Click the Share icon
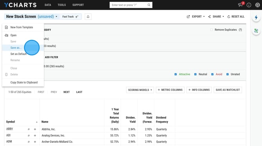This screenshot has height=146, width=262. pyautogui.click(x=209, y=16)
